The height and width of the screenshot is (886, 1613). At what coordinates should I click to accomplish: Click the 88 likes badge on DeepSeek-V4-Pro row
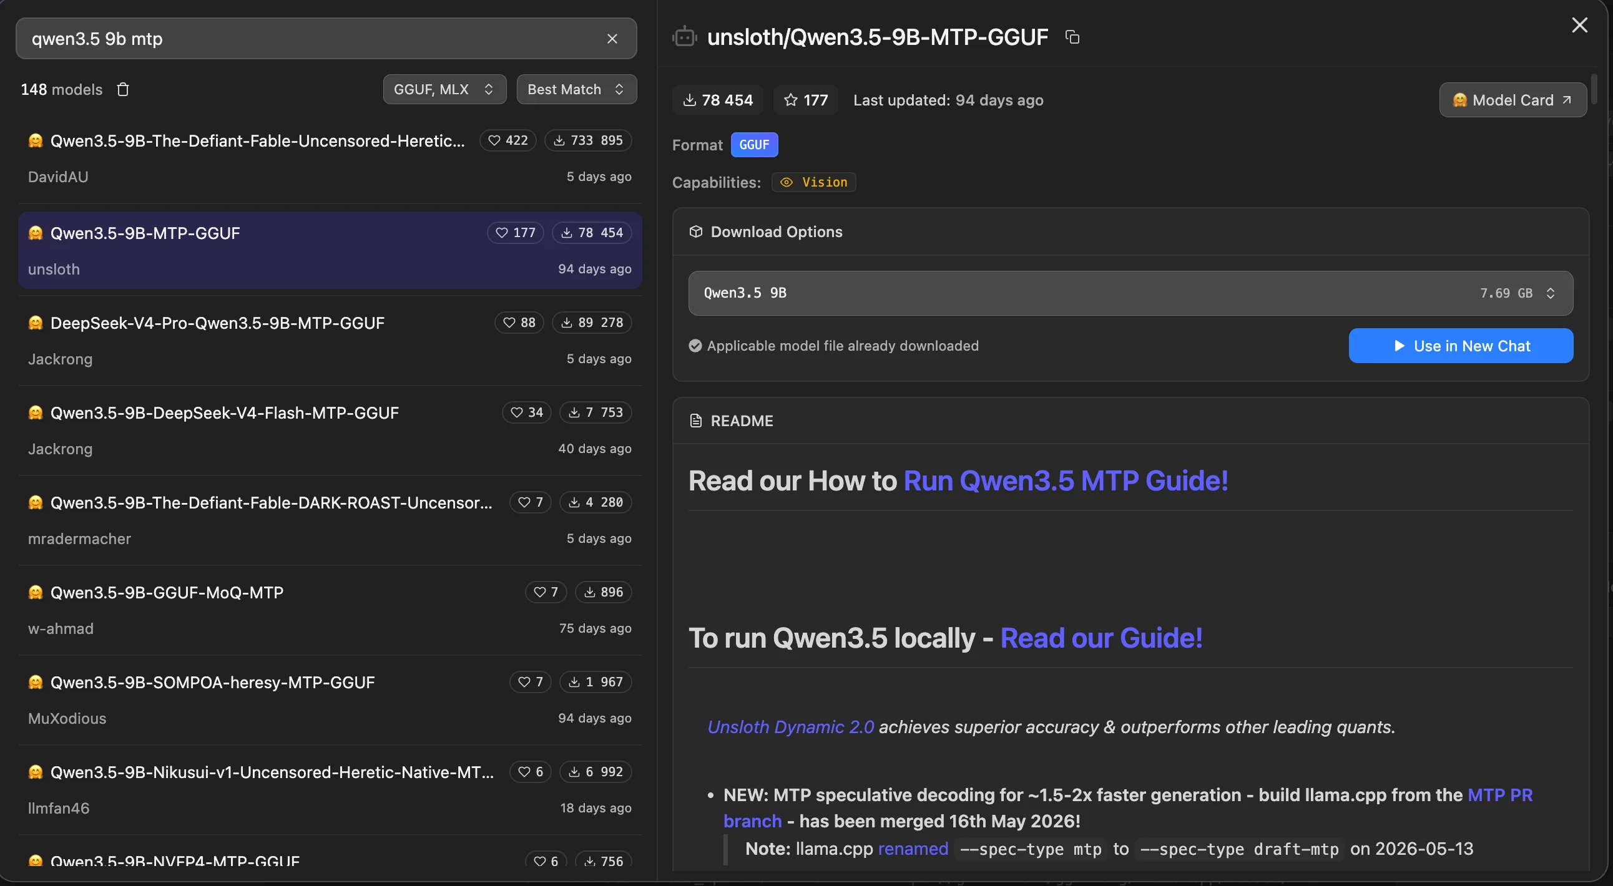pos(519,323)
